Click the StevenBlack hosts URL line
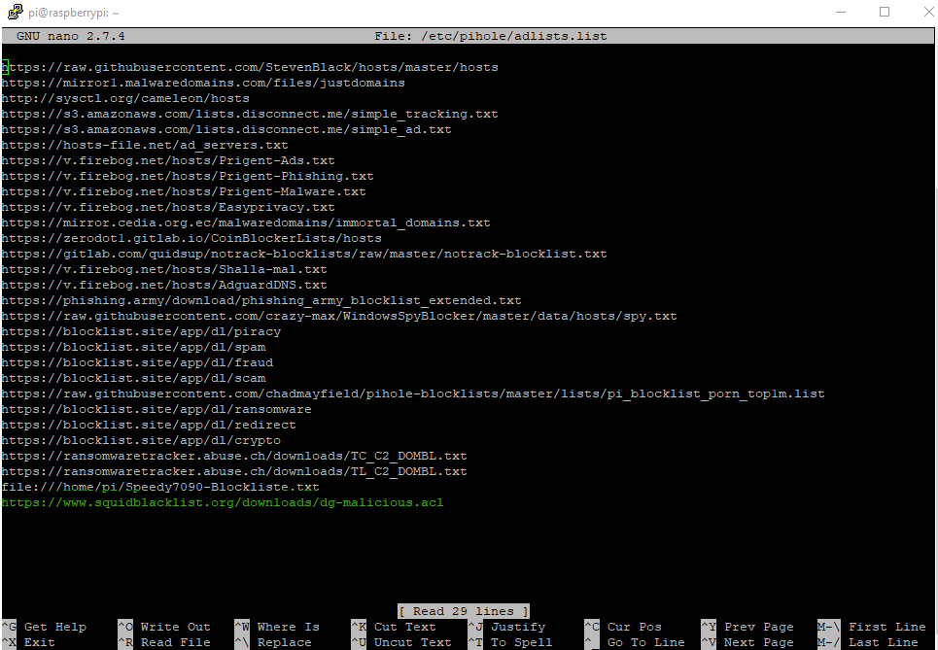The image size is (938, 650). pyautogui.click(x=250, y=67)
